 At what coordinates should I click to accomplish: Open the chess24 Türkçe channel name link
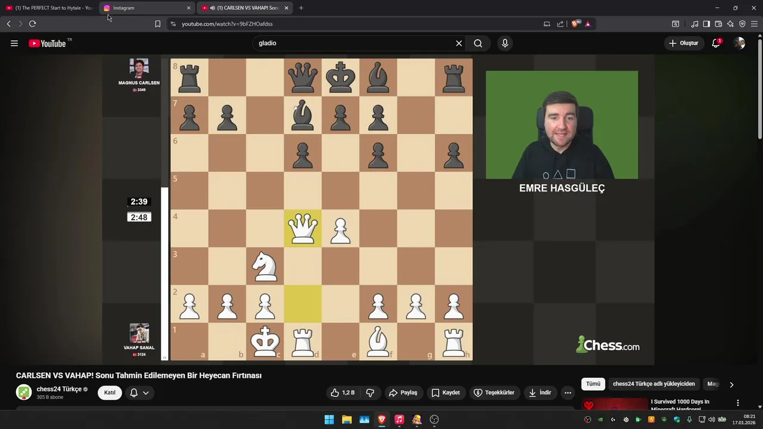[x=59, y=389]
